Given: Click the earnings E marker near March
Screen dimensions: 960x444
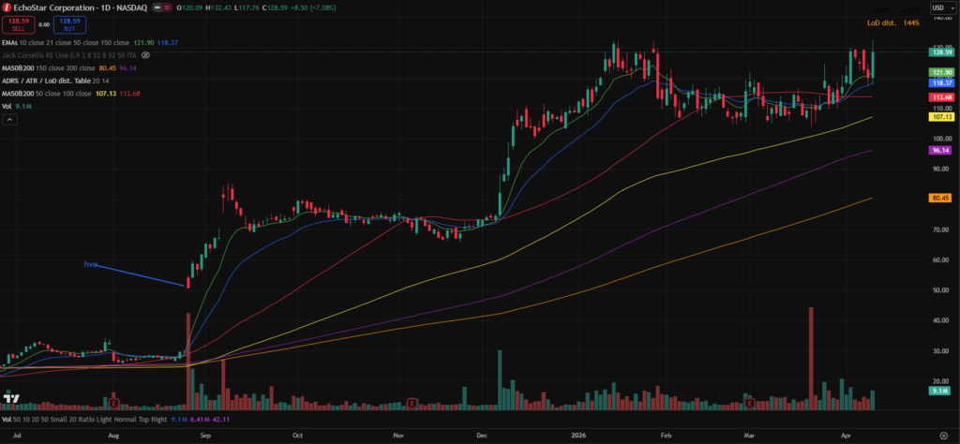Looking at the screenshot, I should pyautogui.click(x=750, y=402).
